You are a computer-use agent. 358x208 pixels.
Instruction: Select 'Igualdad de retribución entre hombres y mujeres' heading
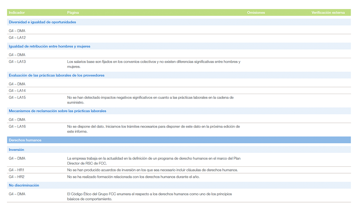[x=49, y=46]
